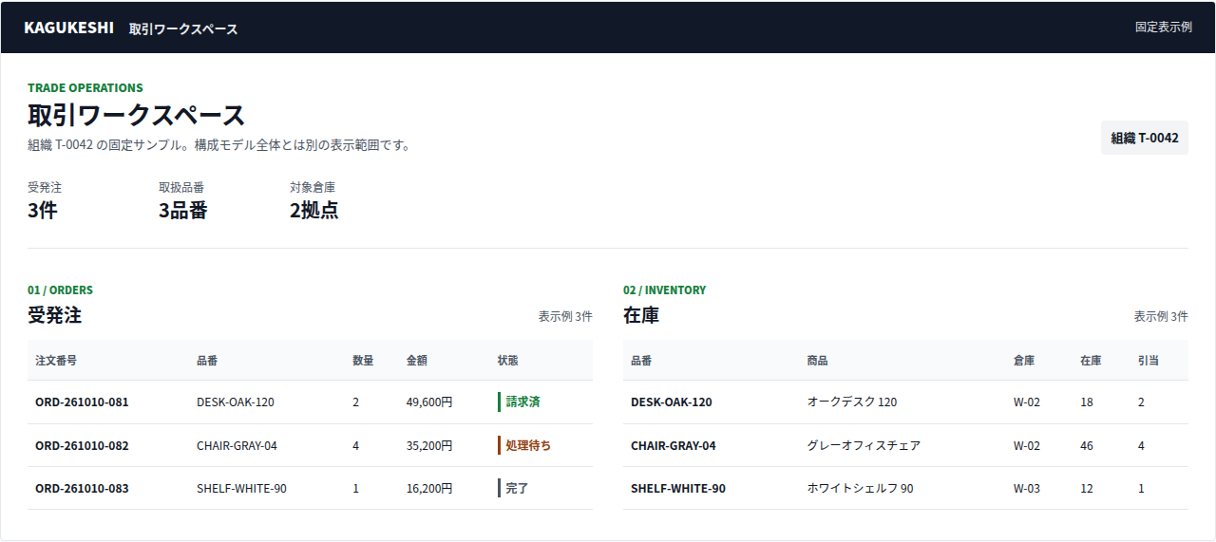The height and width of the screenshot is (542, 1216).
Task: Click the 数量 column header
Action: (x=363, y=361)
